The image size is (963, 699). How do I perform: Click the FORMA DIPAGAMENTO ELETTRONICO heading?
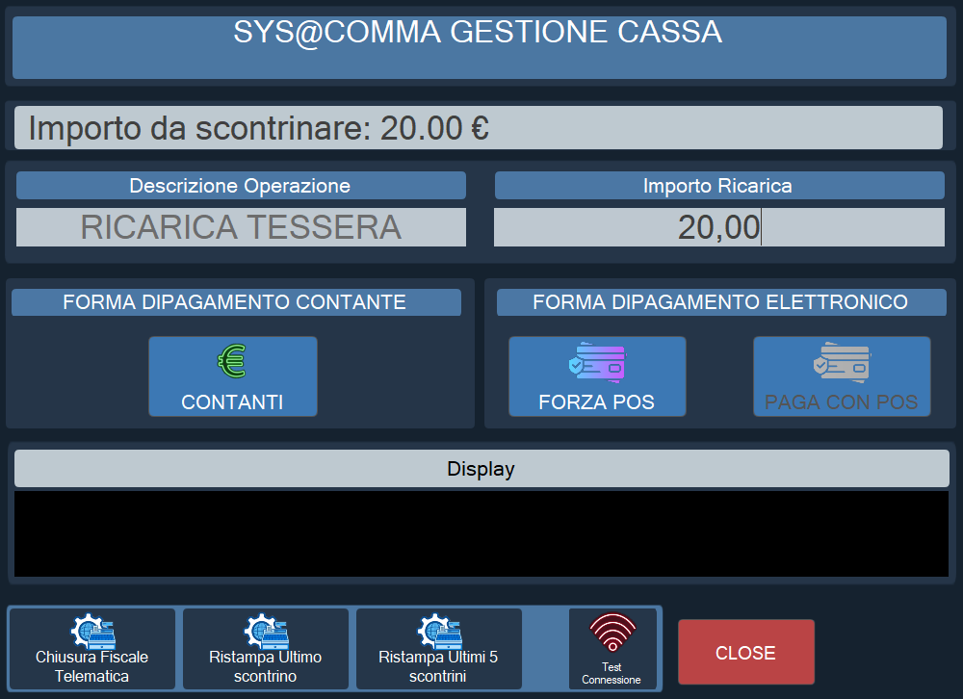coord(721,302)
